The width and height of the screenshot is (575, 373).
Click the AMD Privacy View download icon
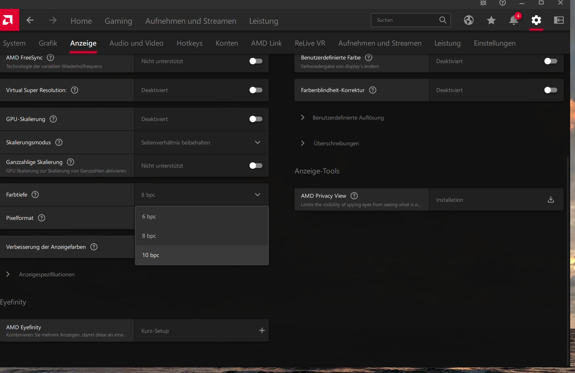coord(551,200)
